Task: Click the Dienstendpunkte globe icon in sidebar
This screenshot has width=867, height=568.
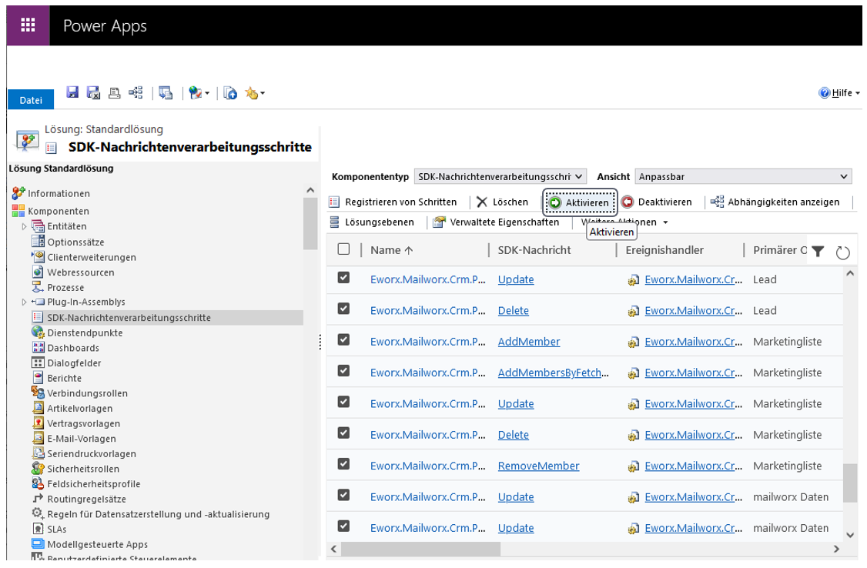Action: [x=38, y=332]
